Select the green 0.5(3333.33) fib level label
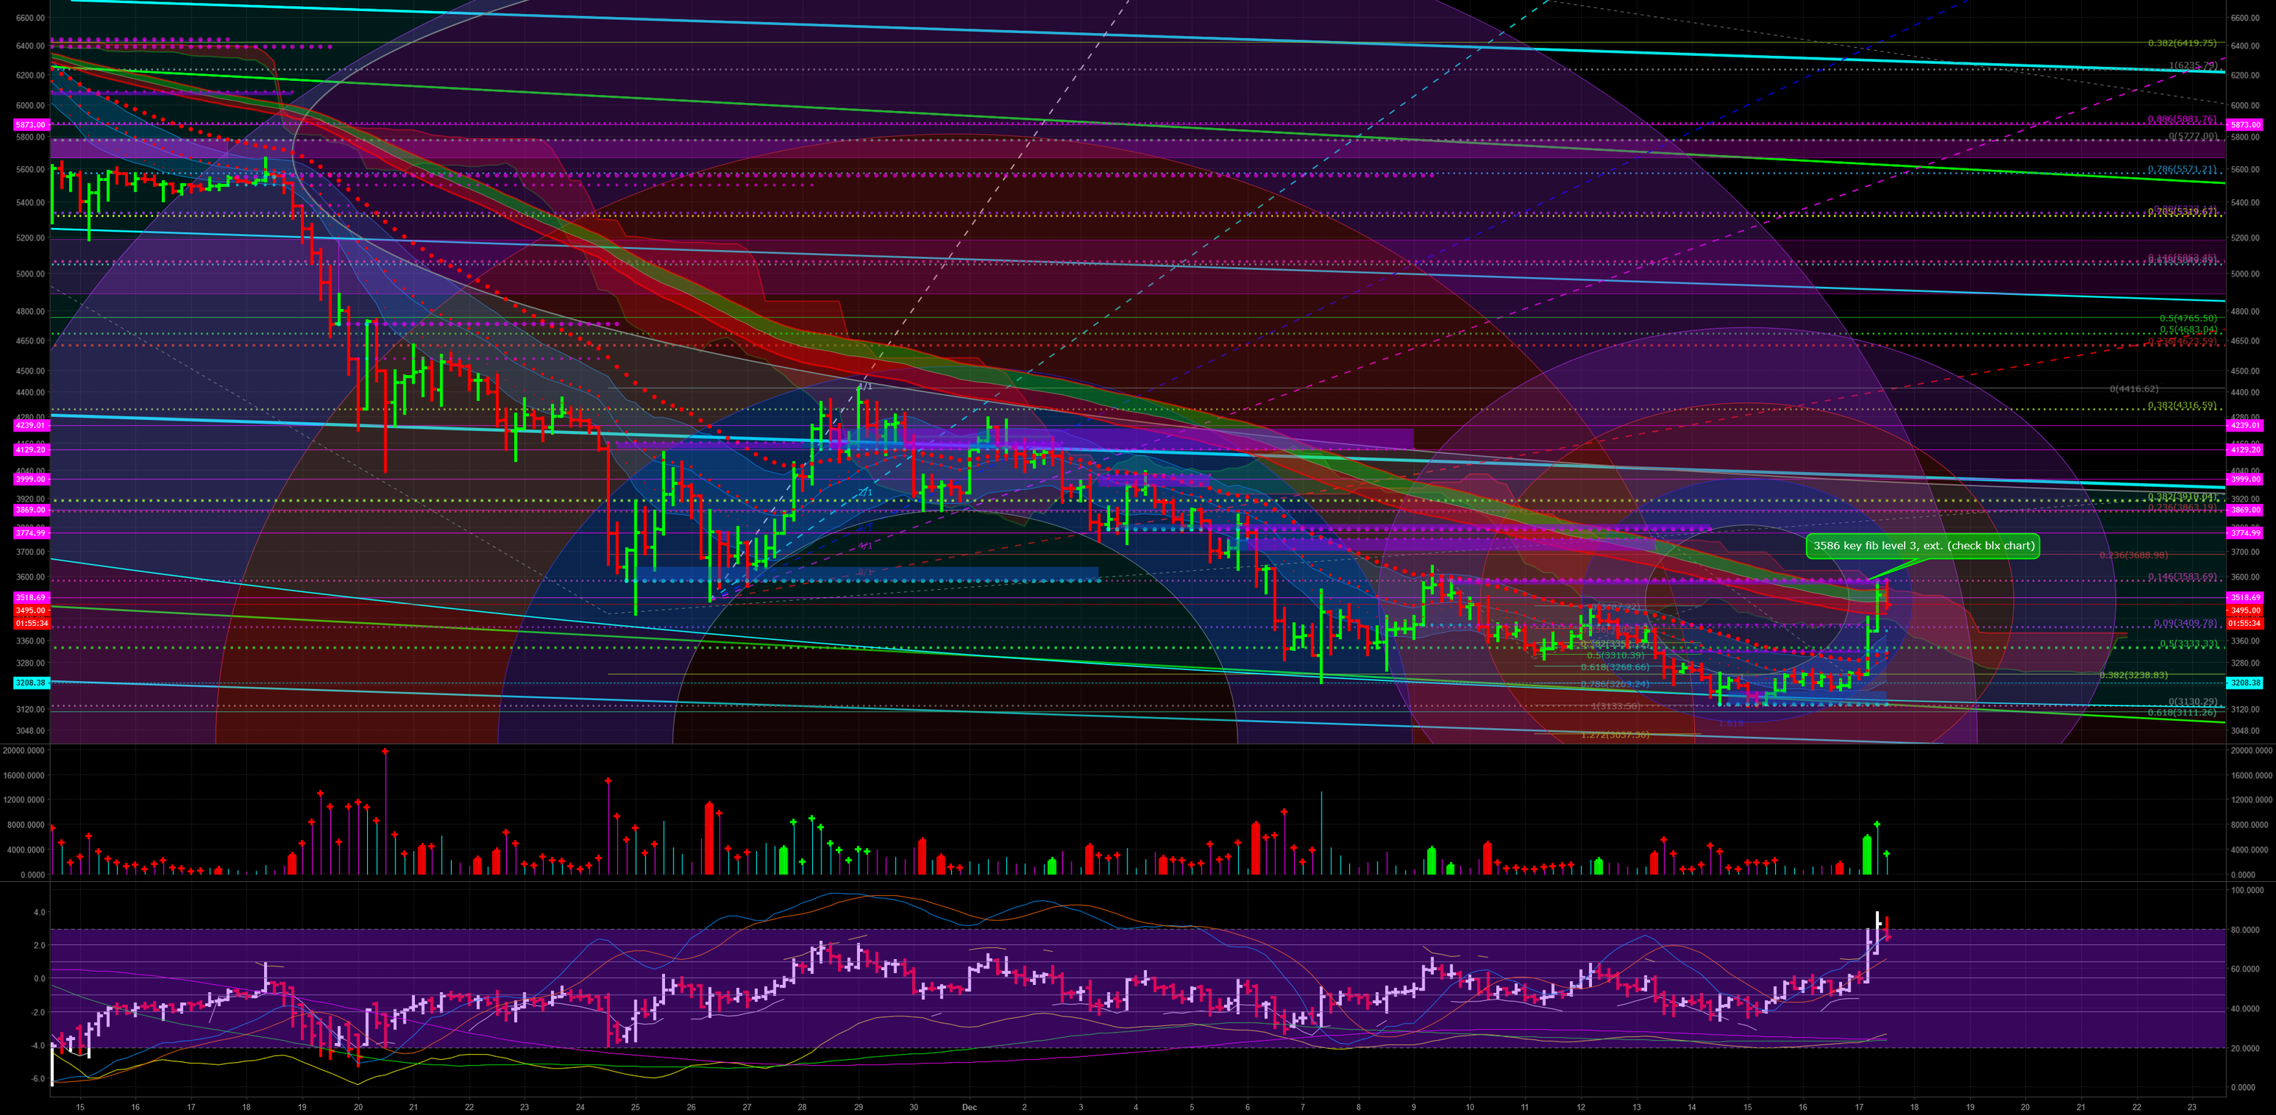This screenshot has width=2276, height=1115. [2188, 644]
